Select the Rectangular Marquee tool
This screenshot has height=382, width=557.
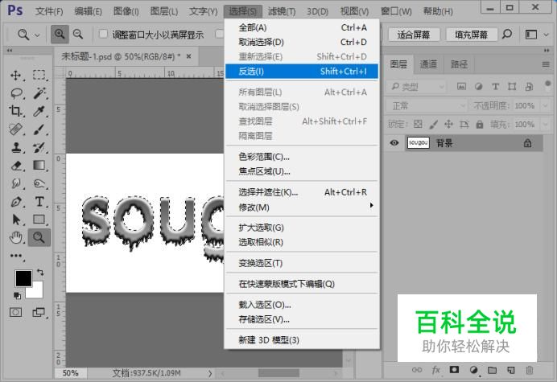coord(39,75)
